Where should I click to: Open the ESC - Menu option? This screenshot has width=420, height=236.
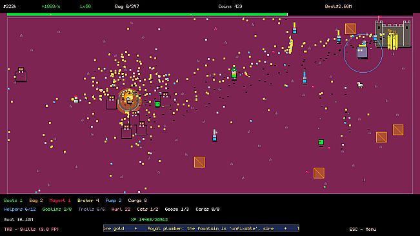coord(363,230)
